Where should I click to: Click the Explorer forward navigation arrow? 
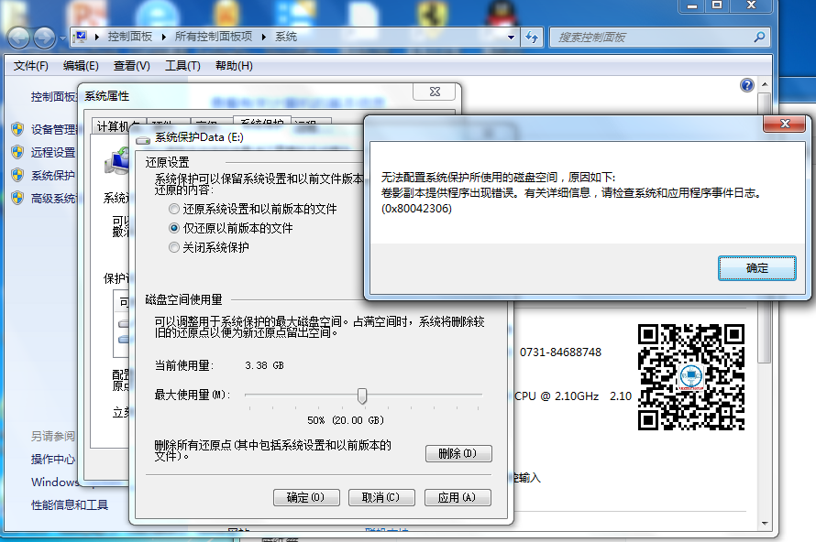(x=44, y=38)
